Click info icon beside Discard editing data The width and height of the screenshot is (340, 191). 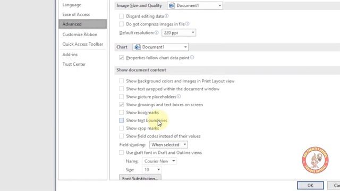[x=166, y=16]
